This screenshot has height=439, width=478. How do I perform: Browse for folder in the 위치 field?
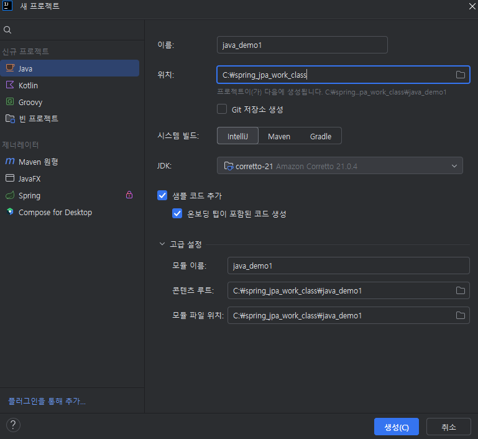[x=461, y=75]
